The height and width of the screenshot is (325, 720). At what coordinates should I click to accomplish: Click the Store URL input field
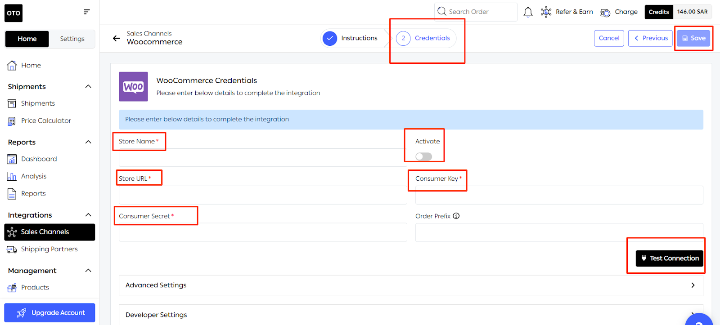pos(263,195)
